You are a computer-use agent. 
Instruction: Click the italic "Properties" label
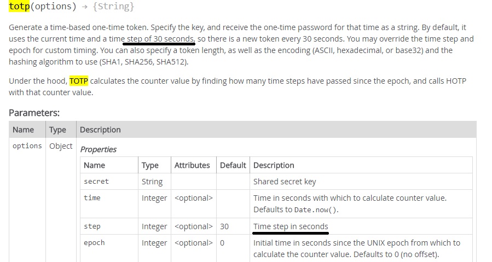tap(99, 149)
